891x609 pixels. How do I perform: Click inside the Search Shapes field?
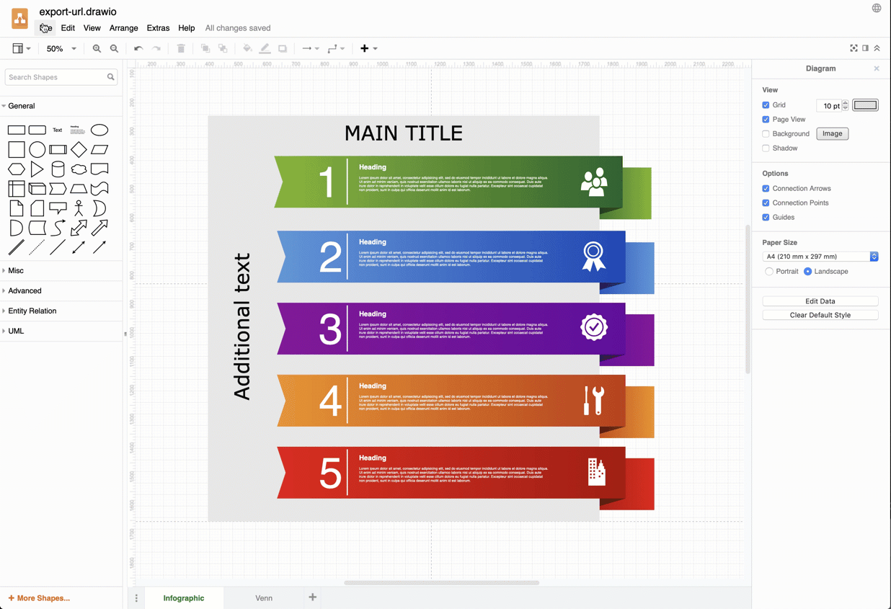pos(56,76)
